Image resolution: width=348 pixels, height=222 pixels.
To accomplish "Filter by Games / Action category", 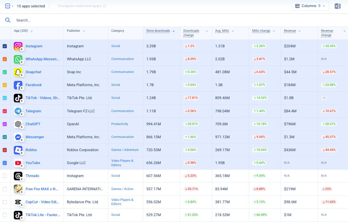I will point(122,189).
